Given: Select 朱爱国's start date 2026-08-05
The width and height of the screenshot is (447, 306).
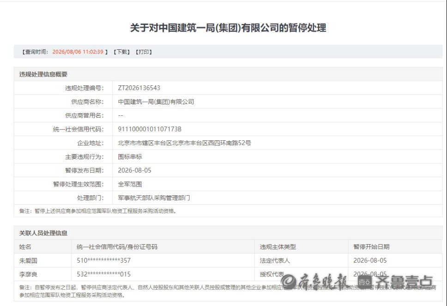Looking at the screenshot, I should pyautogui.click(x=370, y=260).
